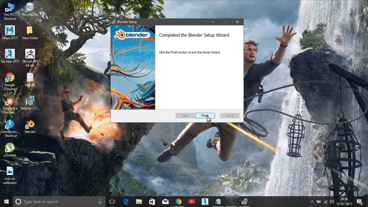Open the Action Center notifications
Image resolution: width=368 pixels, height=207 pixels.
coord(359,202)
